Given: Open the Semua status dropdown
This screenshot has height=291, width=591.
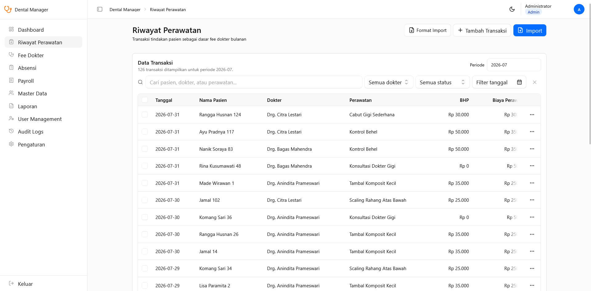Looking at the screenshot, I should (442, 82).
